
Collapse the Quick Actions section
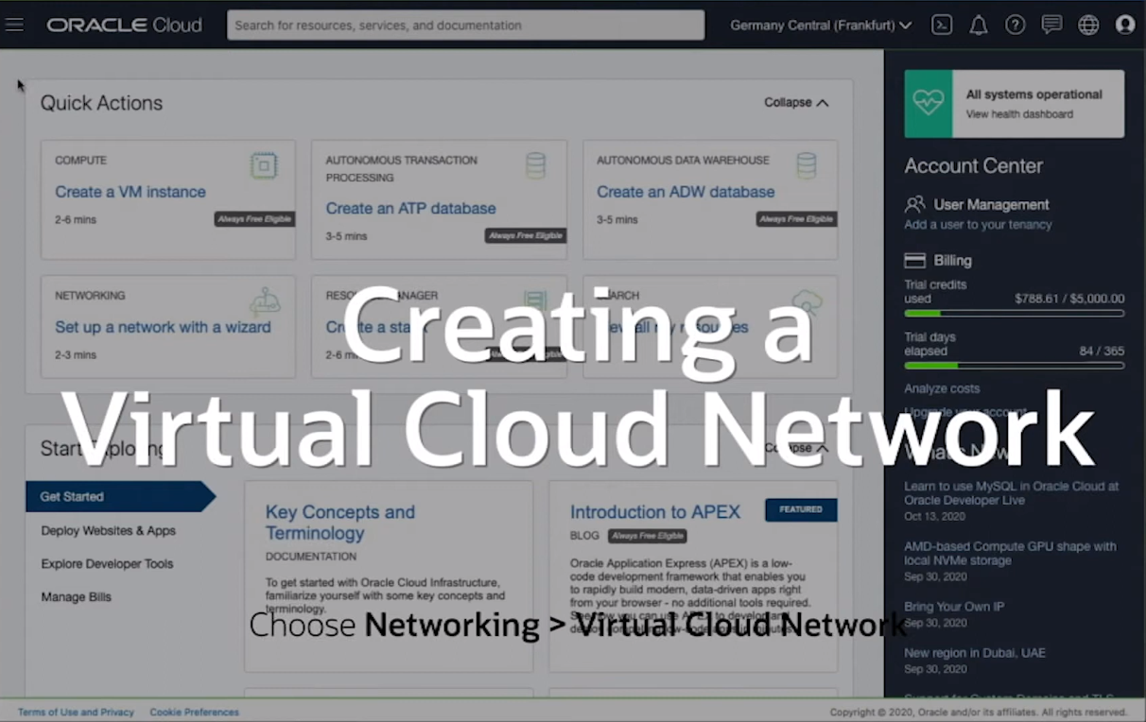click(795, 102)
